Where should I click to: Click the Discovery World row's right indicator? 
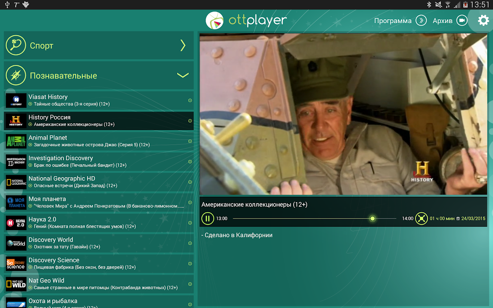pyautogui.click(x=190, y=243)
